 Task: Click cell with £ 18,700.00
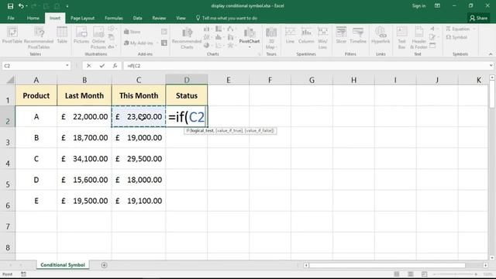84,138
